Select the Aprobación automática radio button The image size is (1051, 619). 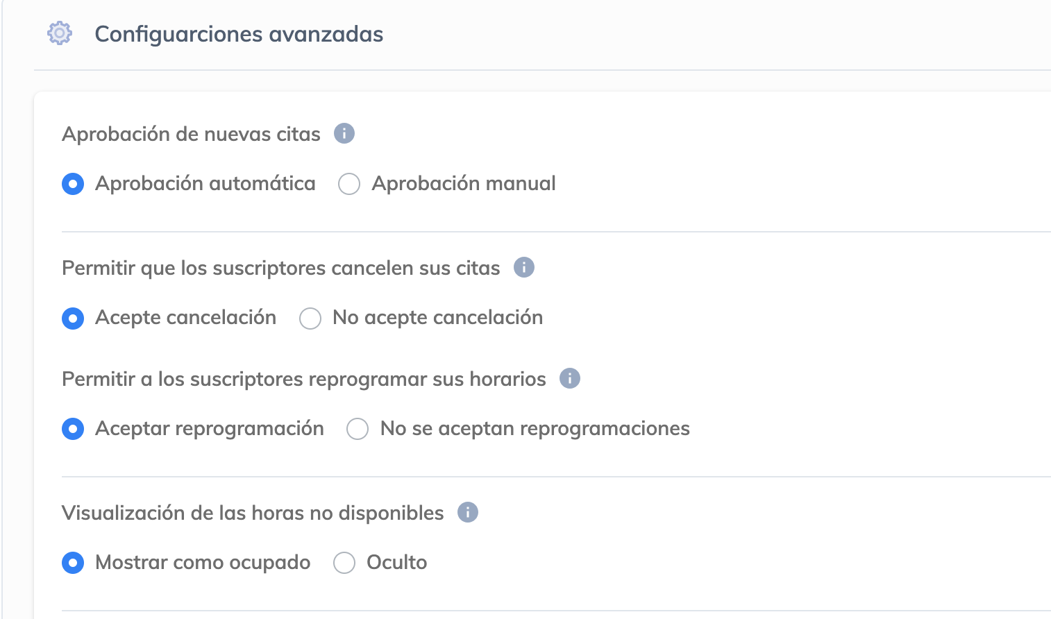point(73,184)
